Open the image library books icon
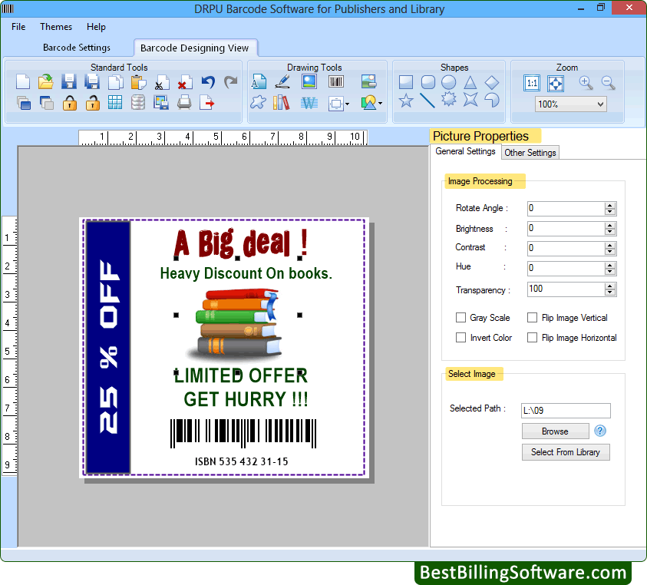This screenshot has height=585, width=647. [x=282, y=102]
